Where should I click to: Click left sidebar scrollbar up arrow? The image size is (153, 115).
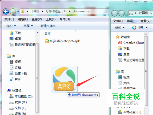coord(38,33)
